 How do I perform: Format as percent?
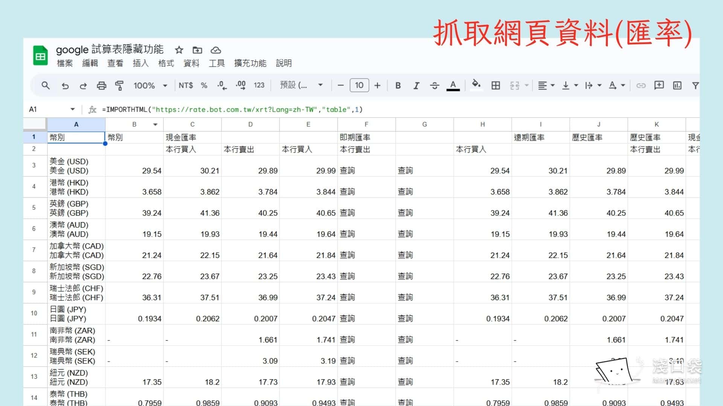204,85
